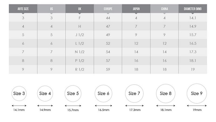This screenshot has width=216, height=122.
Task: Pick the Size 6 ring circle
Action: (103, 94)
